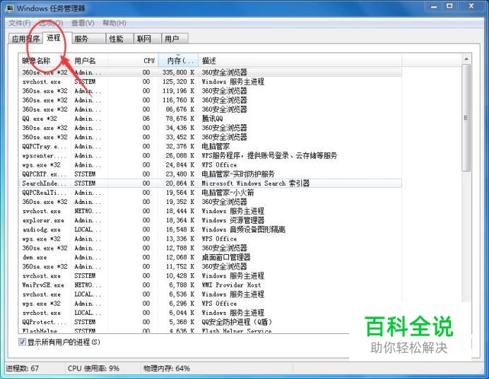489x379 pixels.
Task: Select 360se.exe row using 116,760 K
Action: tap(210, 100)
